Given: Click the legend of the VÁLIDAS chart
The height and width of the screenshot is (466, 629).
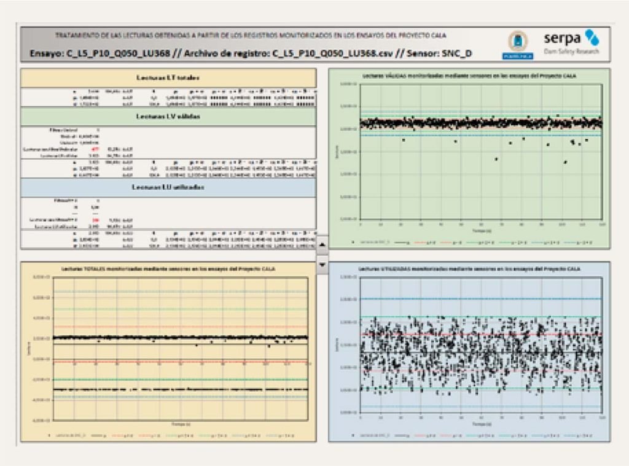Looking at the screenshot, I should pyautogui.click(x=469, y=243).
